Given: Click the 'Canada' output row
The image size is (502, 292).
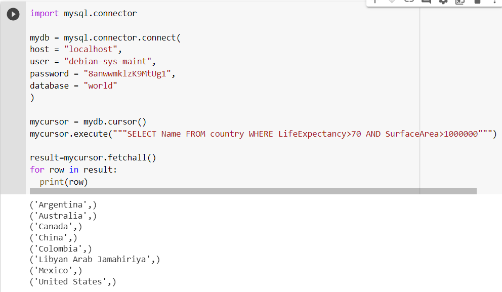Looking at the screenshot, I should tap(56, 227).
